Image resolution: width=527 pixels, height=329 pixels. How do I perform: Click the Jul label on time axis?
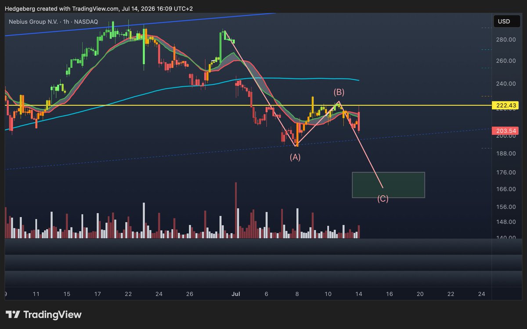pos(235,294)
